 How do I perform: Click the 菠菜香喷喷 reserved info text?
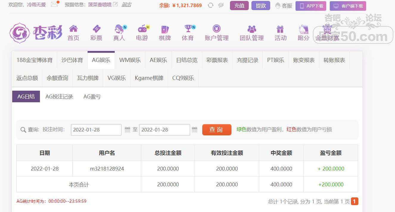[100, 5]
